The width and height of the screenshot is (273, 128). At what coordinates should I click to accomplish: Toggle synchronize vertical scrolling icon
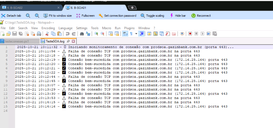110,34
